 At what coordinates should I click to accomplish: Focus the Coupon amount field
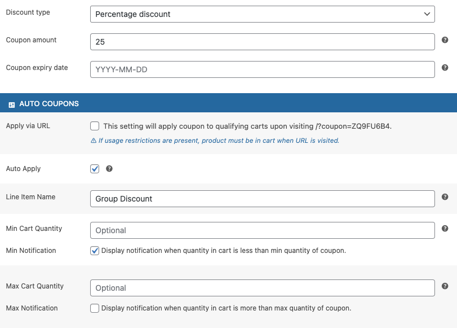(262, 42)
